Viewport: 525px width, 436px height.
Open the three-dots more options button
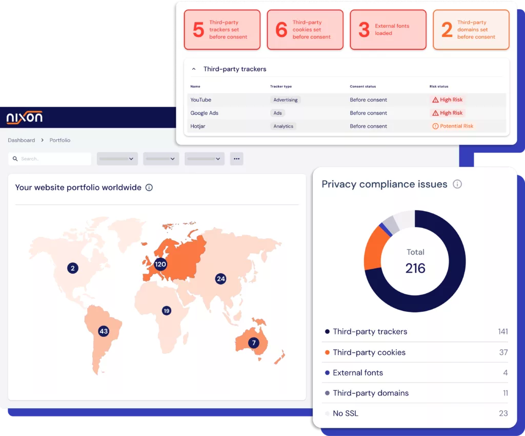tap(236, 159)
